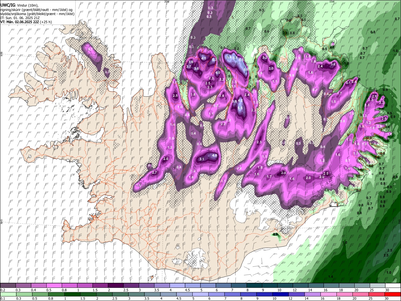Click the 3.8 snowfall value on the map
The image size is (401, 301).
[234, 102]
